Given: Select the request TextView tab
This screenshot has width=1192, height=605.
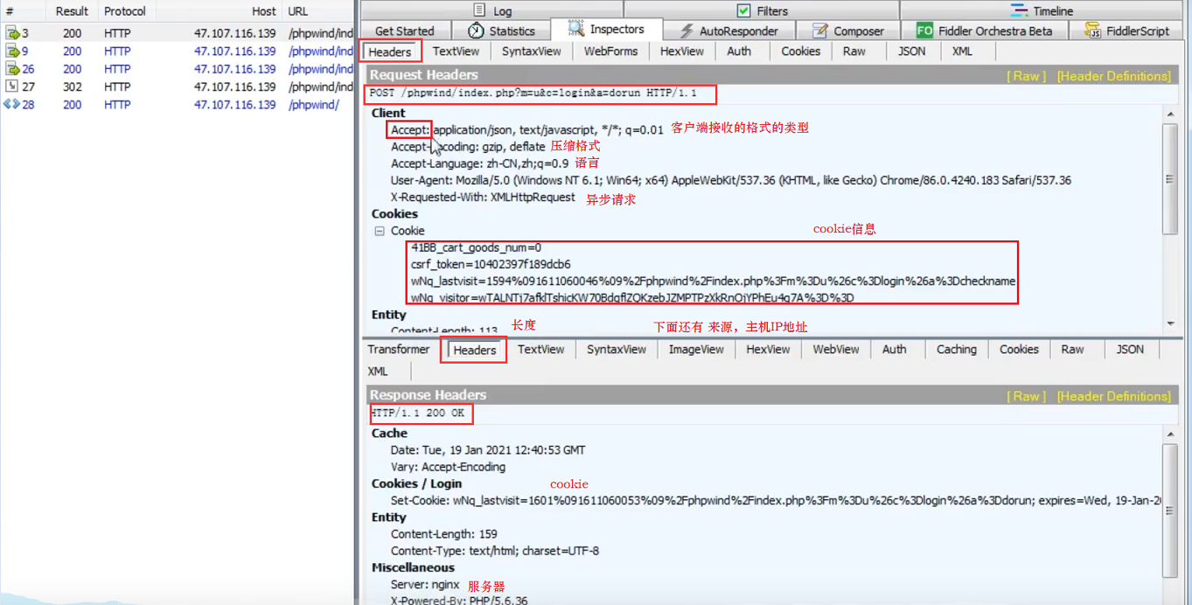Looking at the screenshot, I should (456, 52).
